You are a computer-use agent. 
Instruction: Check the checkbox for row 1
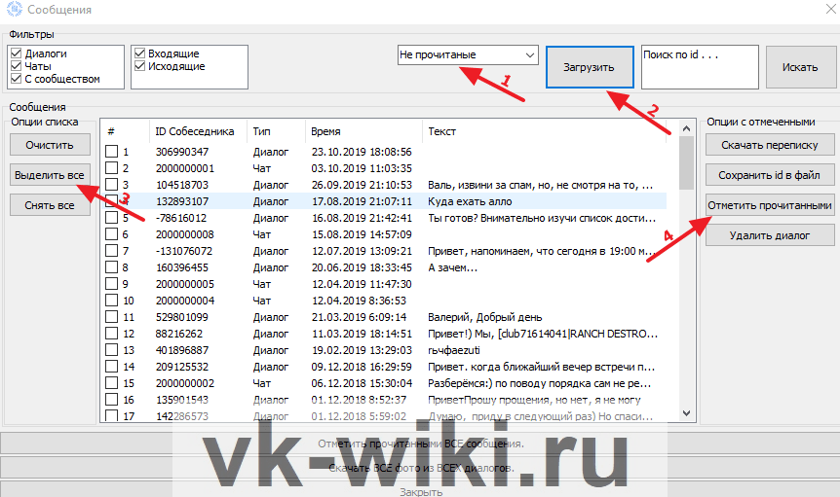click(x=112, y=152)
